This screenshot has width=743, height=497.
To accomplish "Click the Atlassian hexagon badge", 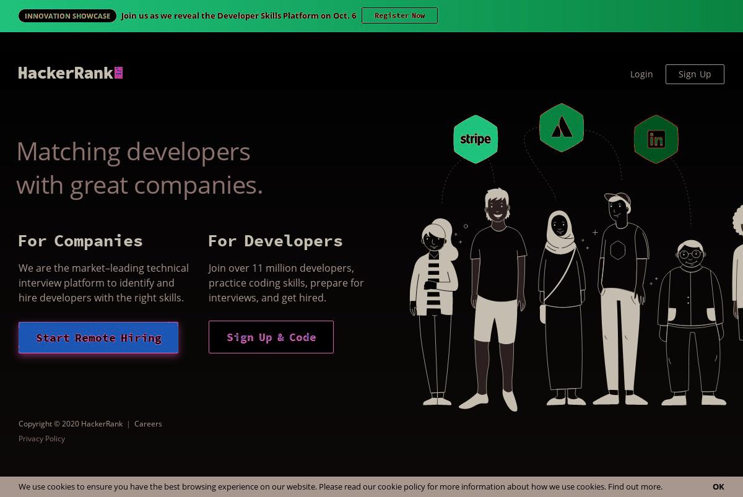I will pos(562,128).
